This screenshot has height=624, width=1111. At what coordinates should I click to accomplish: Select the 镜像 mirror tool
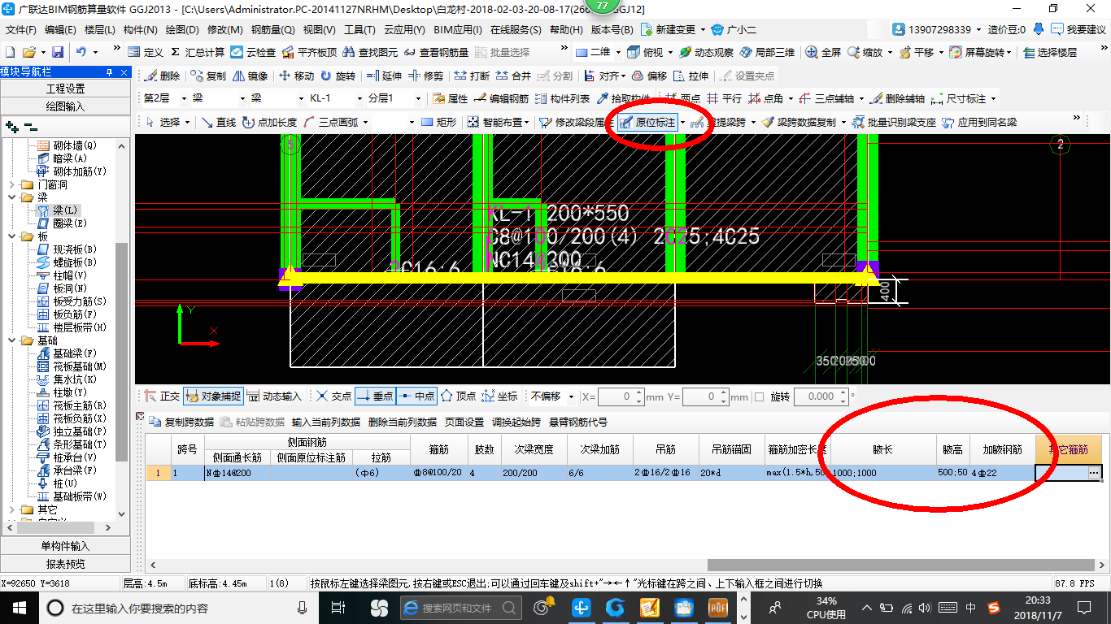[x=251, y=76]
